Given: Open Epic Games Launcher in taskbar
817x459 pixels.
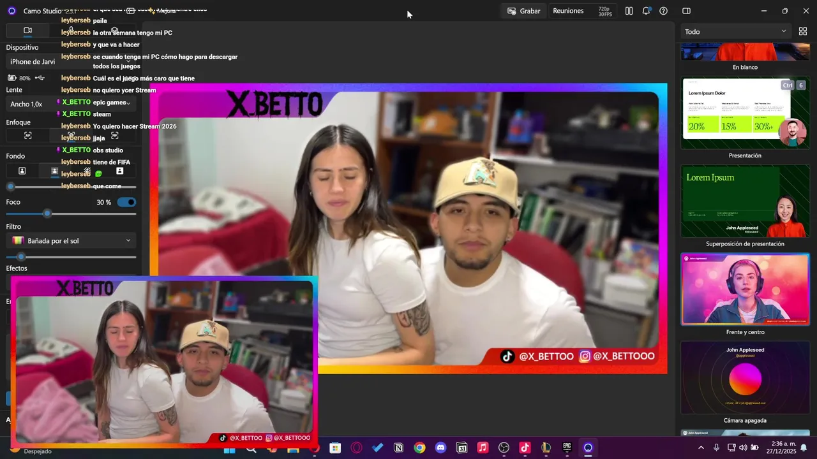Looking at the screenshot, I should tap(567, 448).
